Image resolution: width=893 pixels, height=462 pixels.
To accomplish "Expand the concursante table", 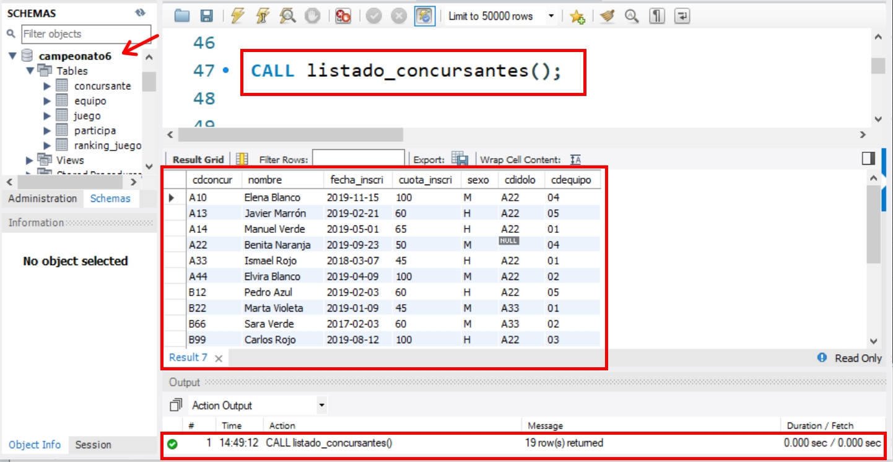I will pos(47,86).
